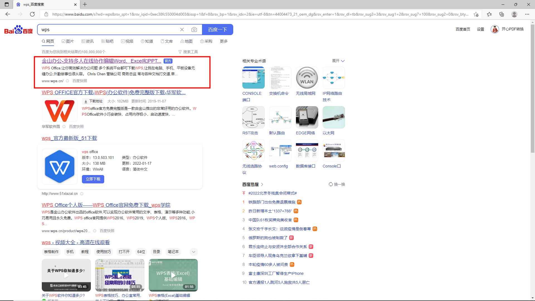Switch to the 视频 search tab
The height and width of the screenshot is (301, 535).
coord(128,41)
